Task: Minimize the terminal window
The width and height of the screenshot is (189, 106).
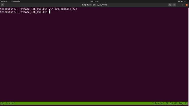Action: (179, 5)
